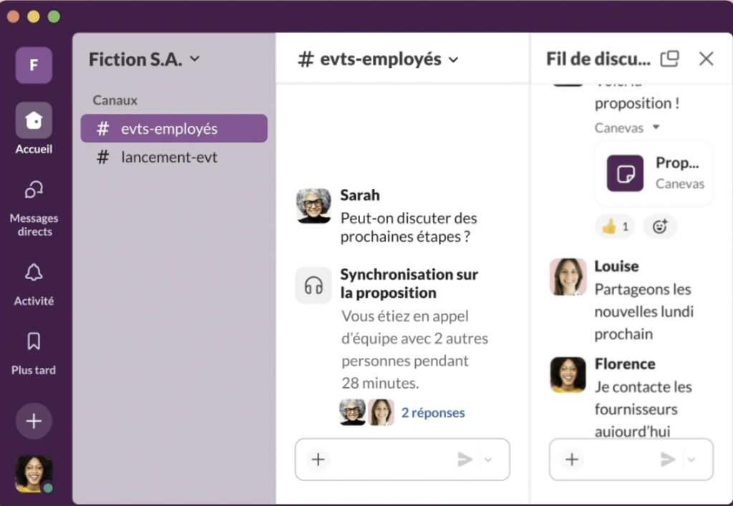Image resolution: width=733 pixels, height=506 pixels.
Task: Add a reaction with emoji icon
Action: [x=659, y=227]
